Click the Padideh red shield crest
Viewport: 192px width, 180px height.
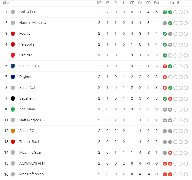[13, 55]
